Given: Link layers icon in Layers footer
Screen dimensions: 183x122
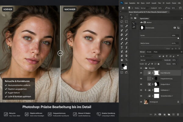Looking at the screenshot, I should 151,115.
